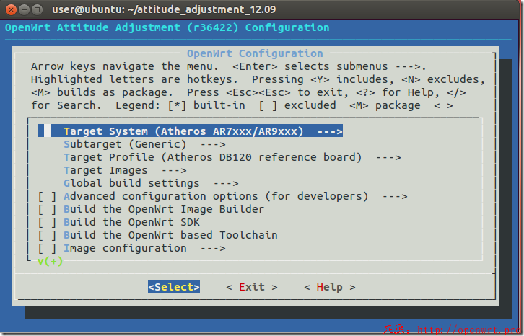Click the OpenWrt Attitude Adjustment (r36422) header
Screen dimensions: 524x336
pyautogui.click(x=167, y=27)
